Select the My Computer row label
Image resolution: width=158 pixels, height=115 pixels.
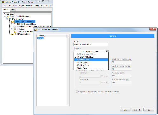18,19
